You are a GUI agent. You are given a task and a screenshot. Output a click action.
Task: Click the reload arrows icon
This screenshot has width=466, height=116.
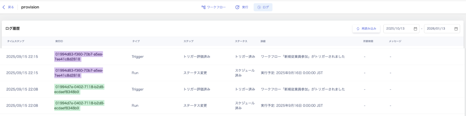coord(358,29)
